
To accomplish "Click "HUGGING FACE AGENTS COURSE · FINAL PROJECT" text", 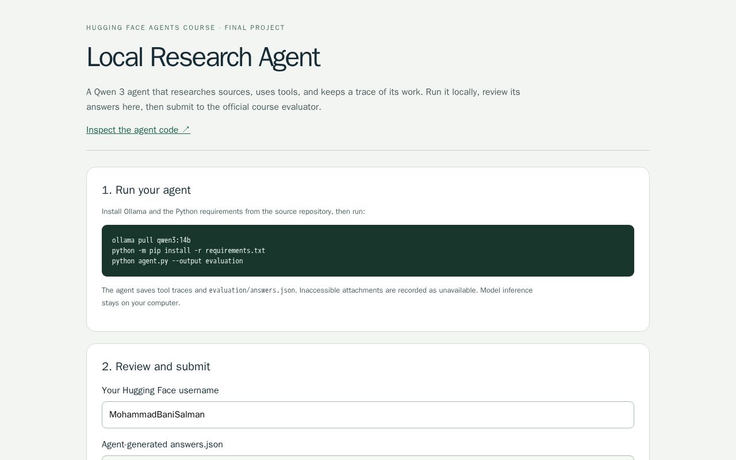I will pyautogui.click(x=186, y=28).
